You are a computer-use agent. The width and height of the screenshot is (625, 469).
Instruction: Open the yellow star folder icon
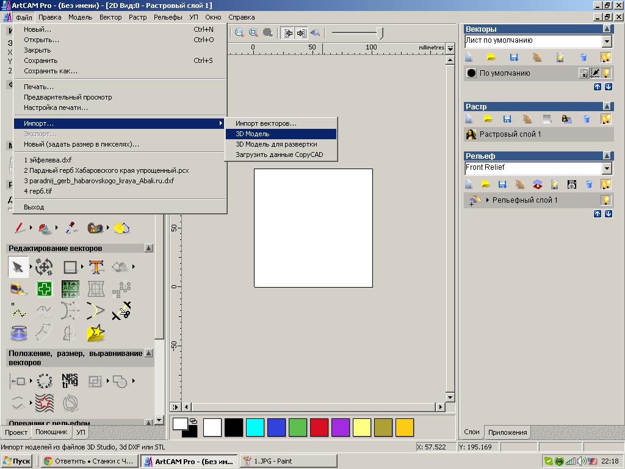(96, 333)
